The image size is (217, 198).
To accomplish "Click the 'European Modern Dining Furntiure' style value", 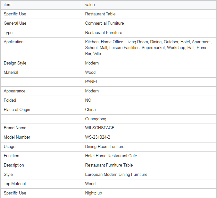I will point(116,175).
